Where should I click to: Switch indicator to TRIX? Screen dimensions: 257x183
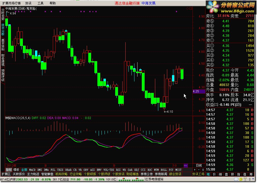pyautogui.click(x=60, y=170)
